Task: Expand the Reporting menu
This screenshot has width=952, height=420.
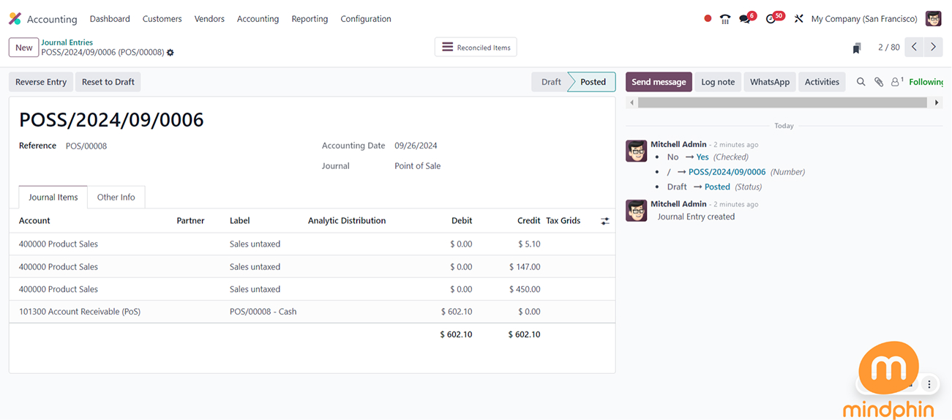Action: 310,19
